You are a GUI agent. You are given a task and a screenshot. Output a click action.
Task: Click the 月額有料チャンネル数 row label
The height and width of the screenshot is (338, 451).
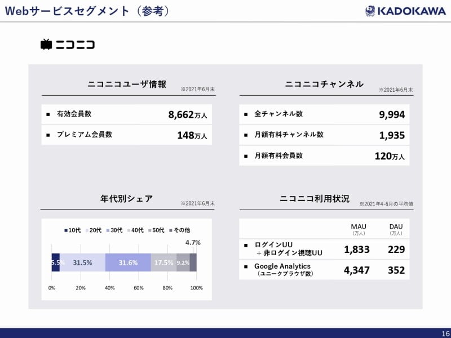pos(289,135)
